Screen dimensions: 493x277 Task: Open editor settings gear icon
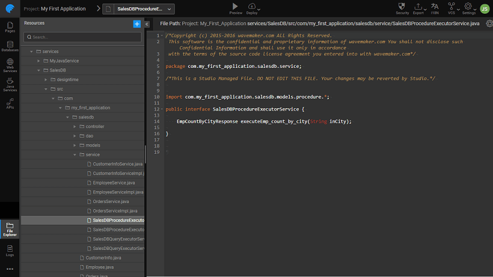pyautogui.click(x=489, y=23)
